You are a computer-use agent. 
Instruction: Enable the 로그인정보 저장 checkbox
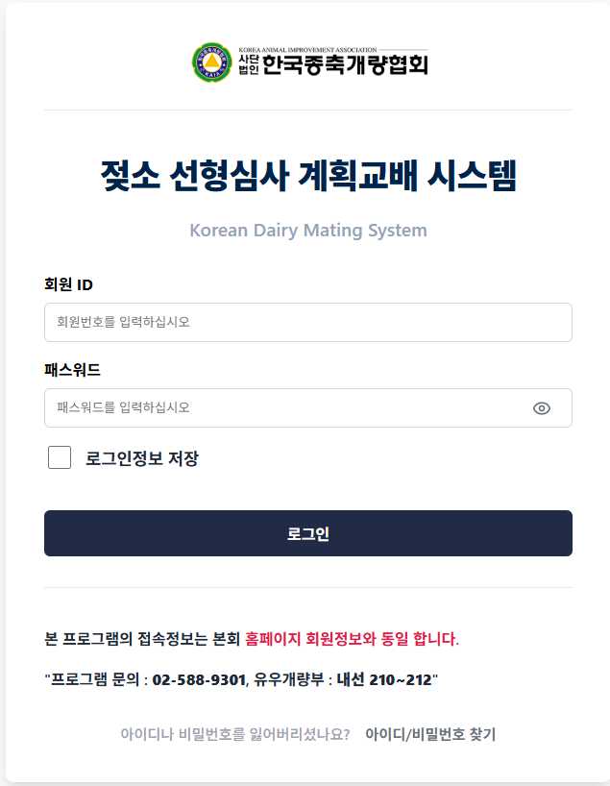[60, 457]
